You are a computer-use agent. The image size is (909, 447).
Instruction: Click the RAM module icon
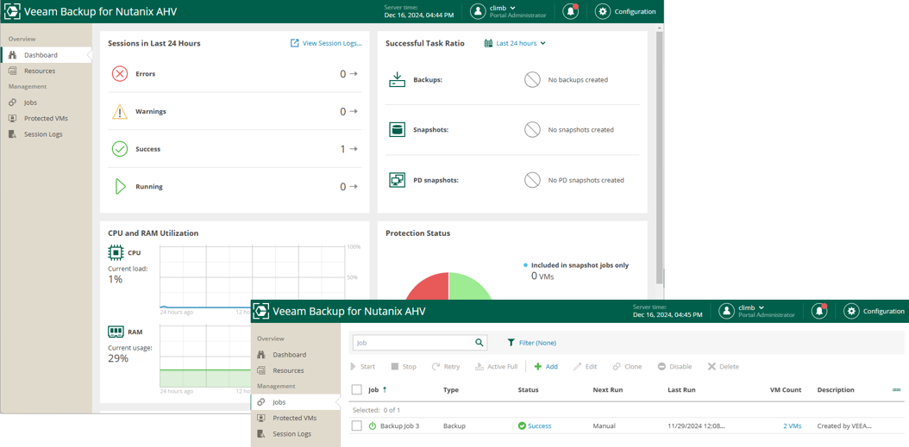point(116,332)
